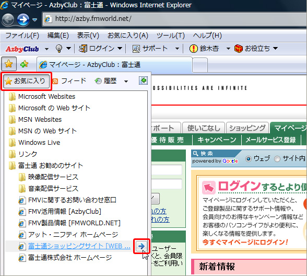Click blue arrow to open in new tab

[141, 246]
